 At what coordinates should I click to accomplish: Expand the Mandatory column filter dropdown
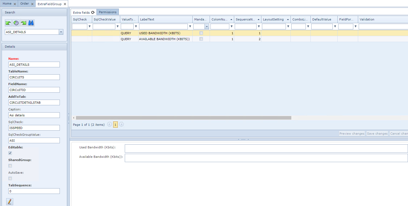(207, 26)
